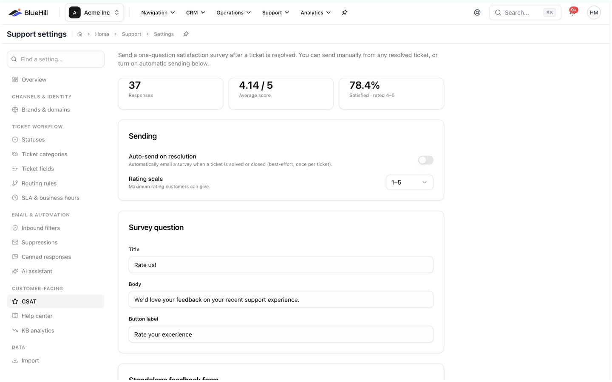612x382 pixels.
Task: Open AI assistant settings
Action: point(56,271)
